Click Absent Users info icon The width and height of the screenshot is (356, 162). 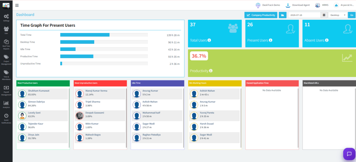(x=327, y=40)
